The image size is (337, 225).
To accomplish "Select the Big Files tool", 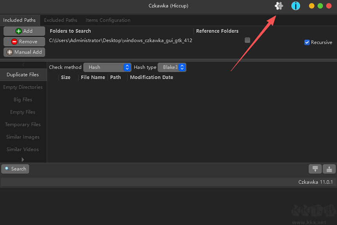I will tap(23, 100).
